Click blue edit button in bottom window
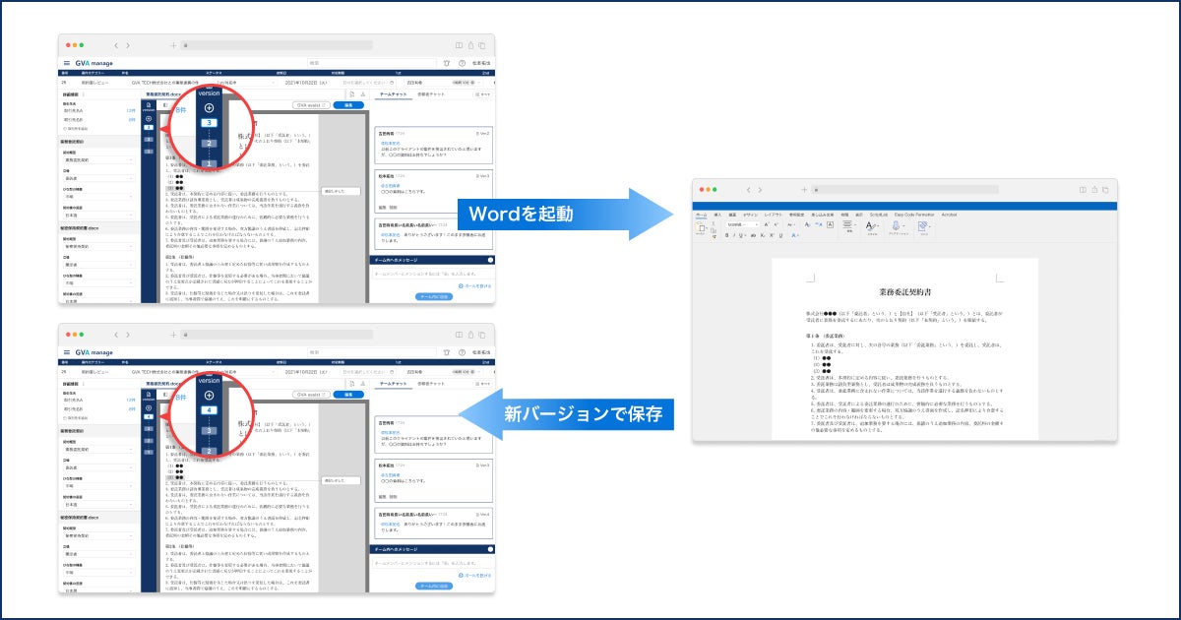This screenshot has height=620, width=1181. pyautogui.click(x=348, y=394)
